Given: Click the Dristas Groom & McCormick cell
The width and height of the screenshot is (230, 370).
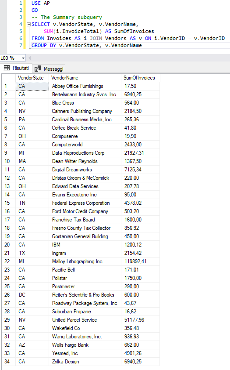Looking at the screenshot, I should [85, 178].
